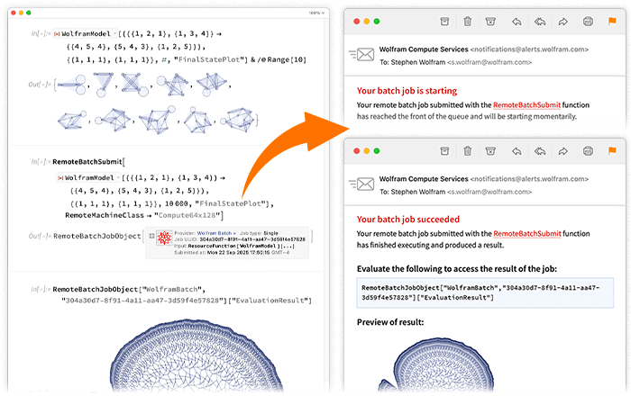631x396 pixels.
Task: Open RemoteBatchSubmit link in 'job succeeded' email
Action: click(x=527, y=234)
